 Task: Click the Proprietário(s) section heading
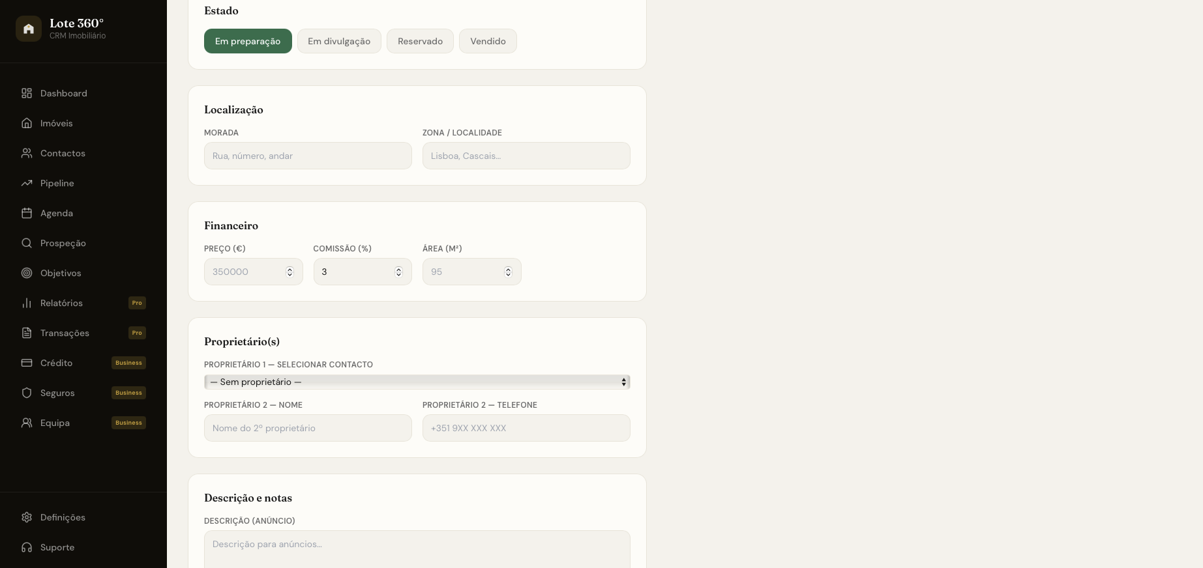(x=242, y=341)
